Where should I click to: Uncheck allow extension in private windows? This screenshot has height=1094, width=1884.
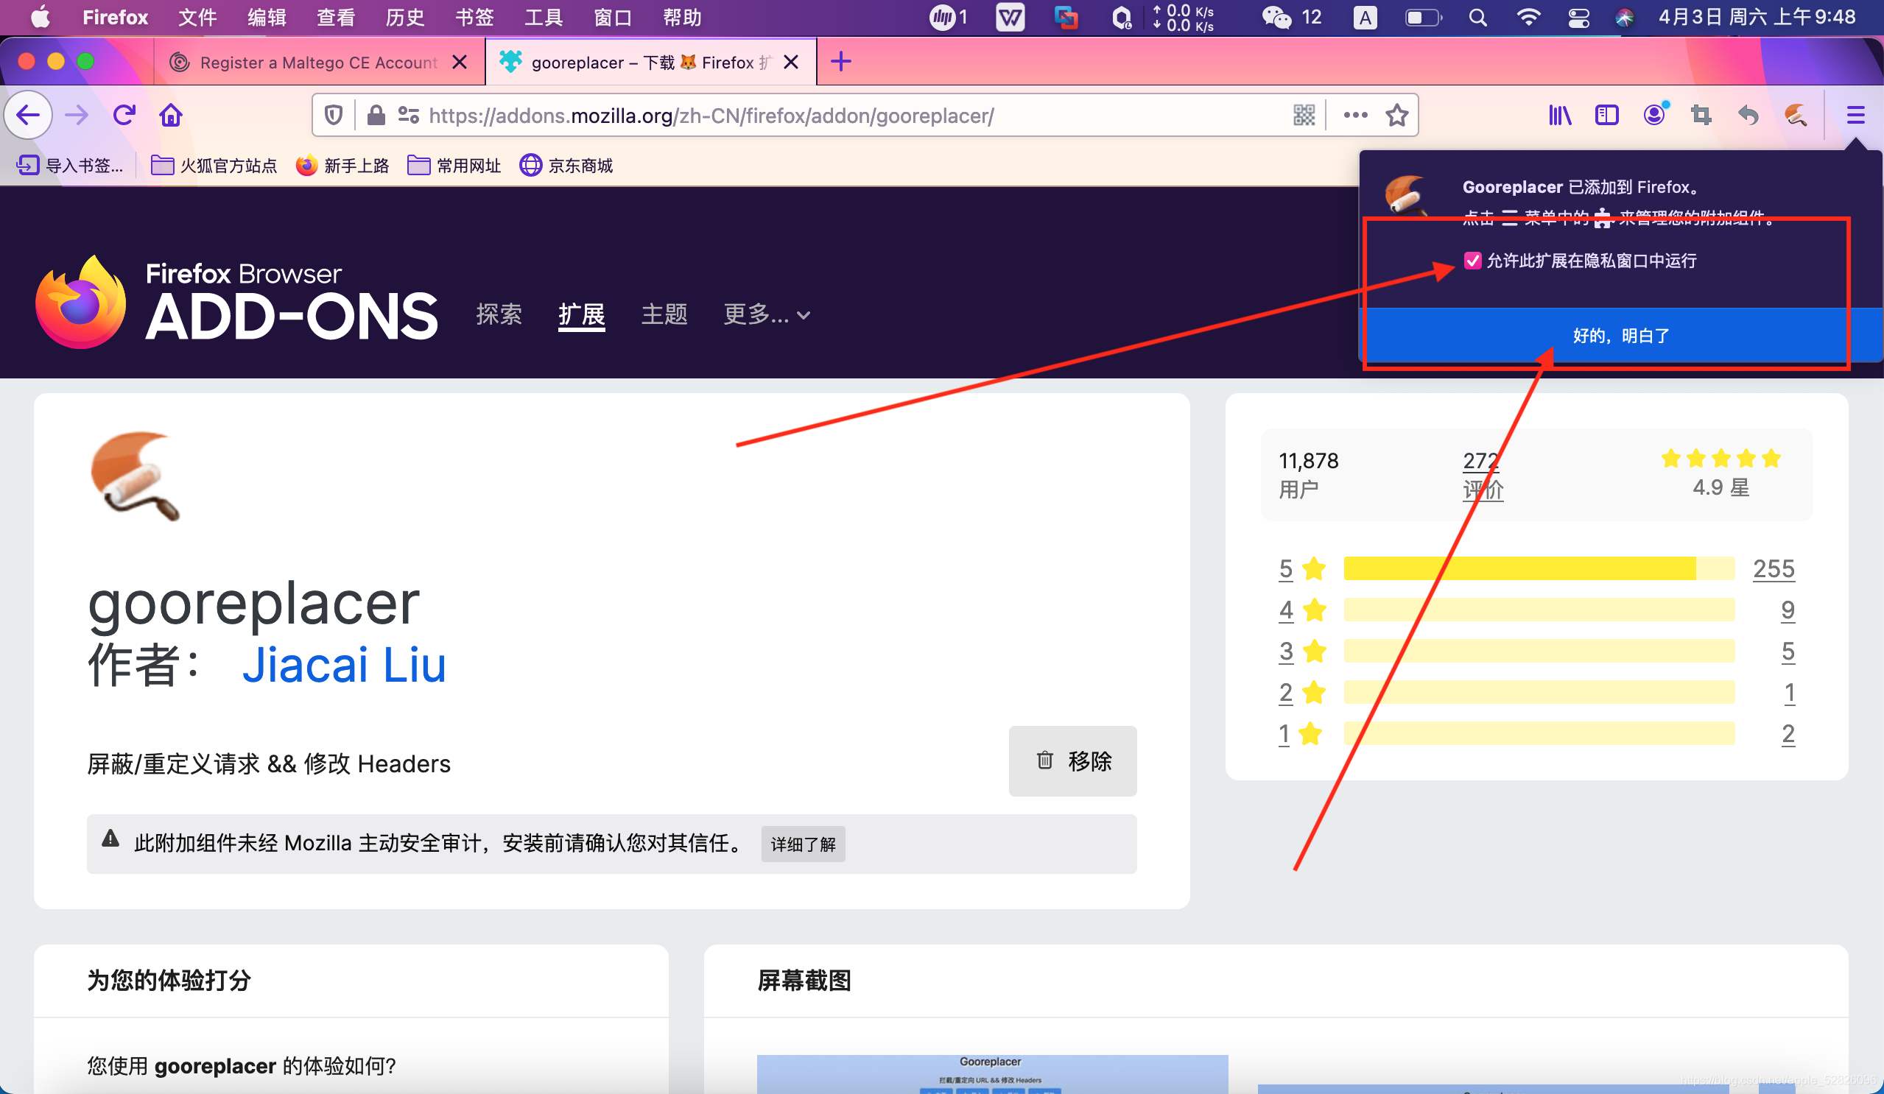tap(1472, 261)
